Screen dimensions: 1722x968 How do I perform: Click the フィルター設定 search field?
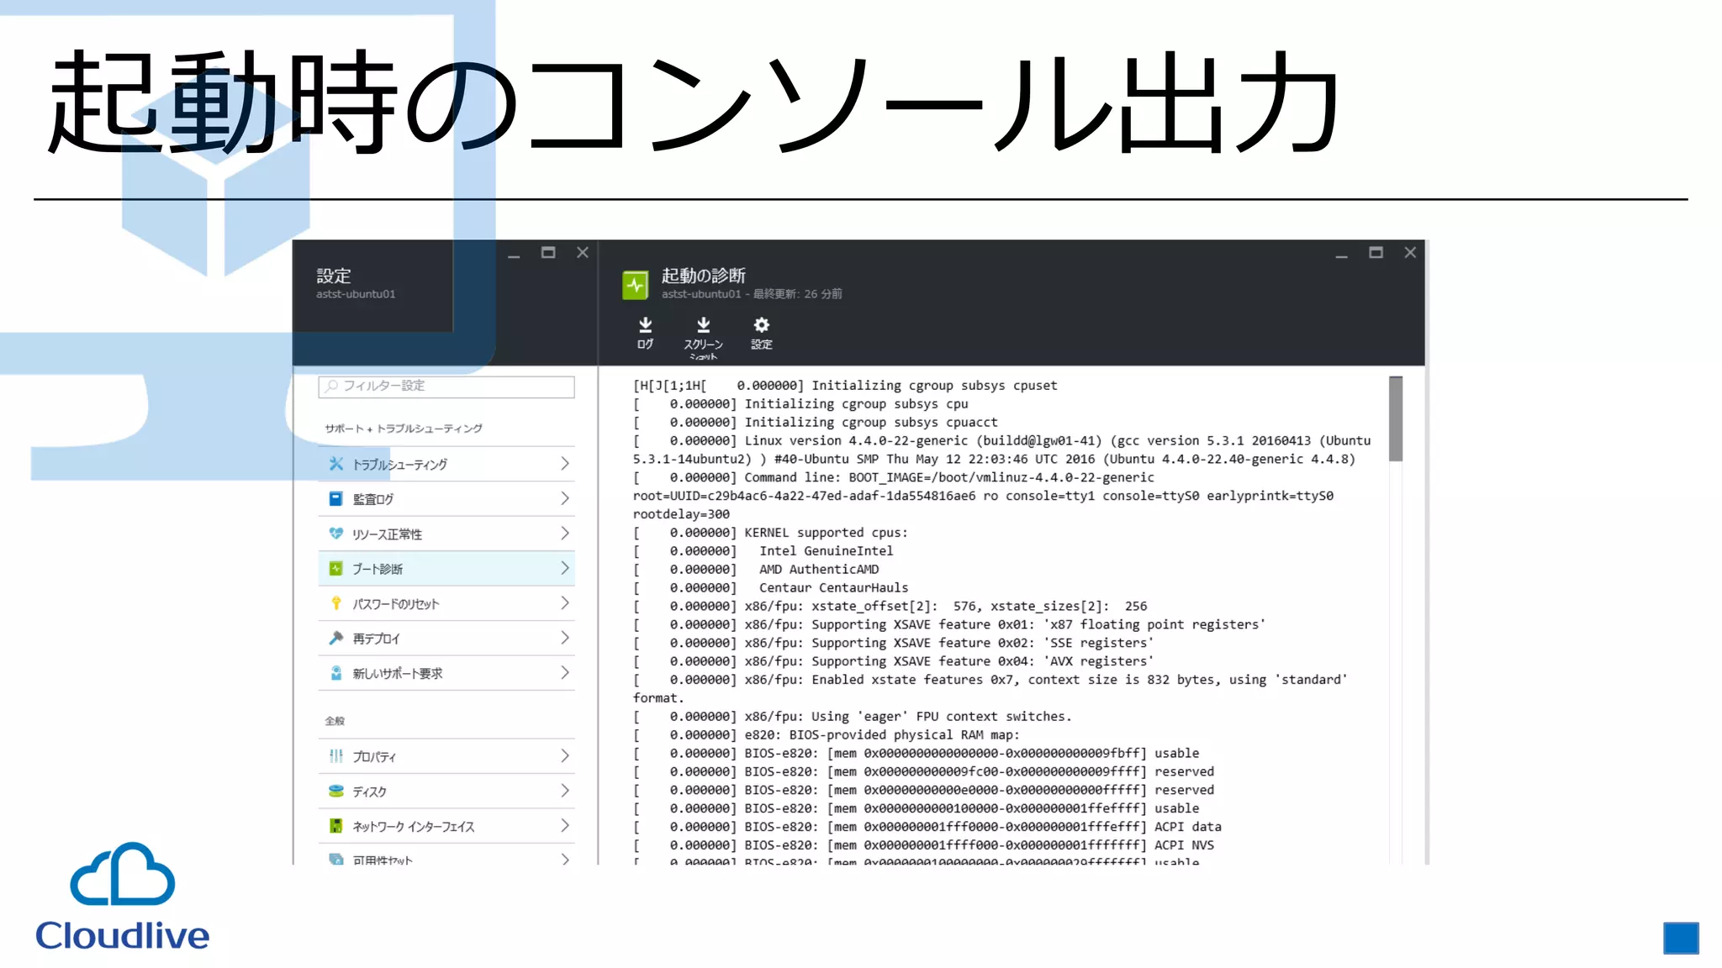coord(446,386)
